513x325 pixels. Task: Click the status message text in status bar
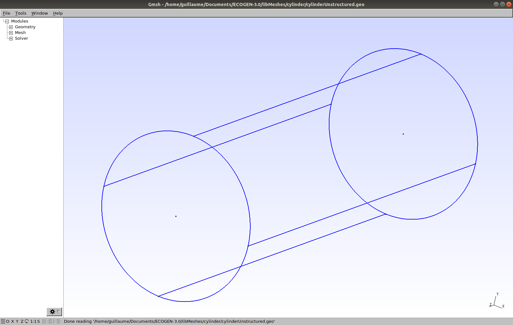pyautogui.click(x=169, y=321)
